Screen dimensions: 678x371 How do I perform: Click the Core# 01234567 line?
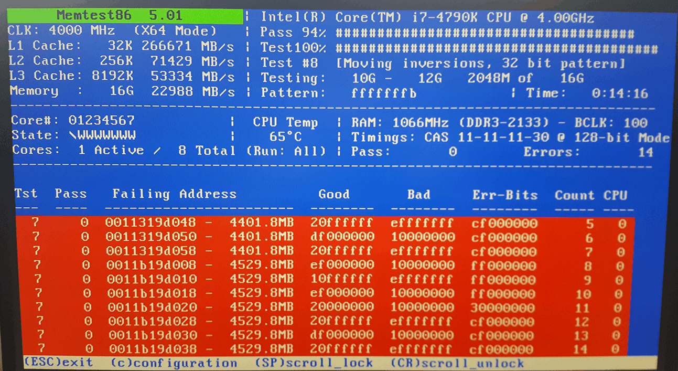pos(73,120)
